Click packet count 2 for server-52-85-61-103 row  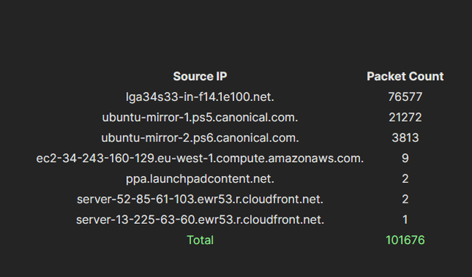405,199
